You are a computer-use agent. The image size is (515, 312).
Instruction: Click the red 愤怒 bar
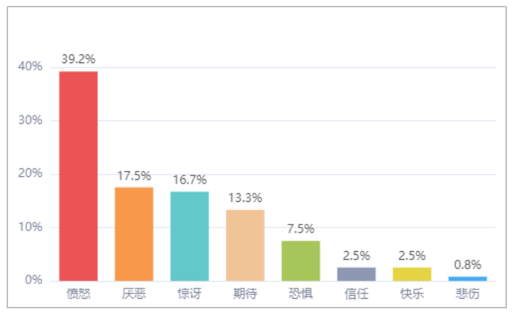(x=78, y=176)
